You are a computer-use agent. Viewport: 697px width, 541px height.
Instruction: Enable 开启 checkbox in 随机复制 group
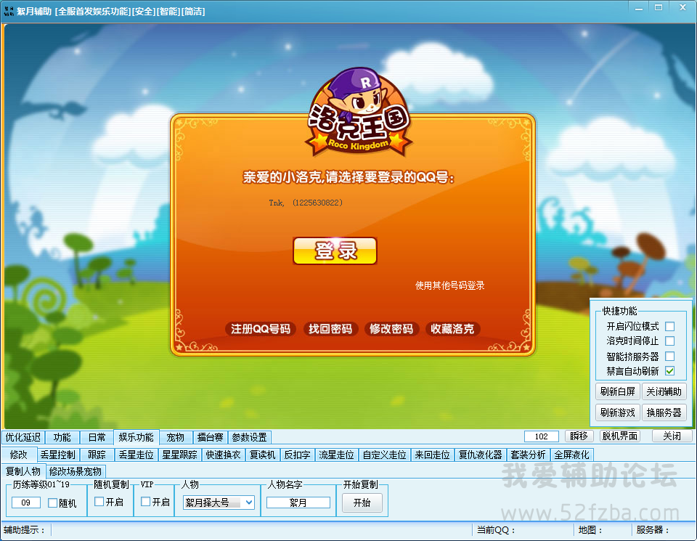[99, 502]
